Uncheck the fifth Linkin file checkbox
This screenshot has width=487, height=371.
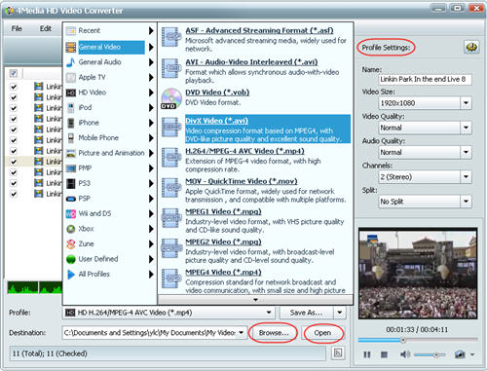pos(14,130)
